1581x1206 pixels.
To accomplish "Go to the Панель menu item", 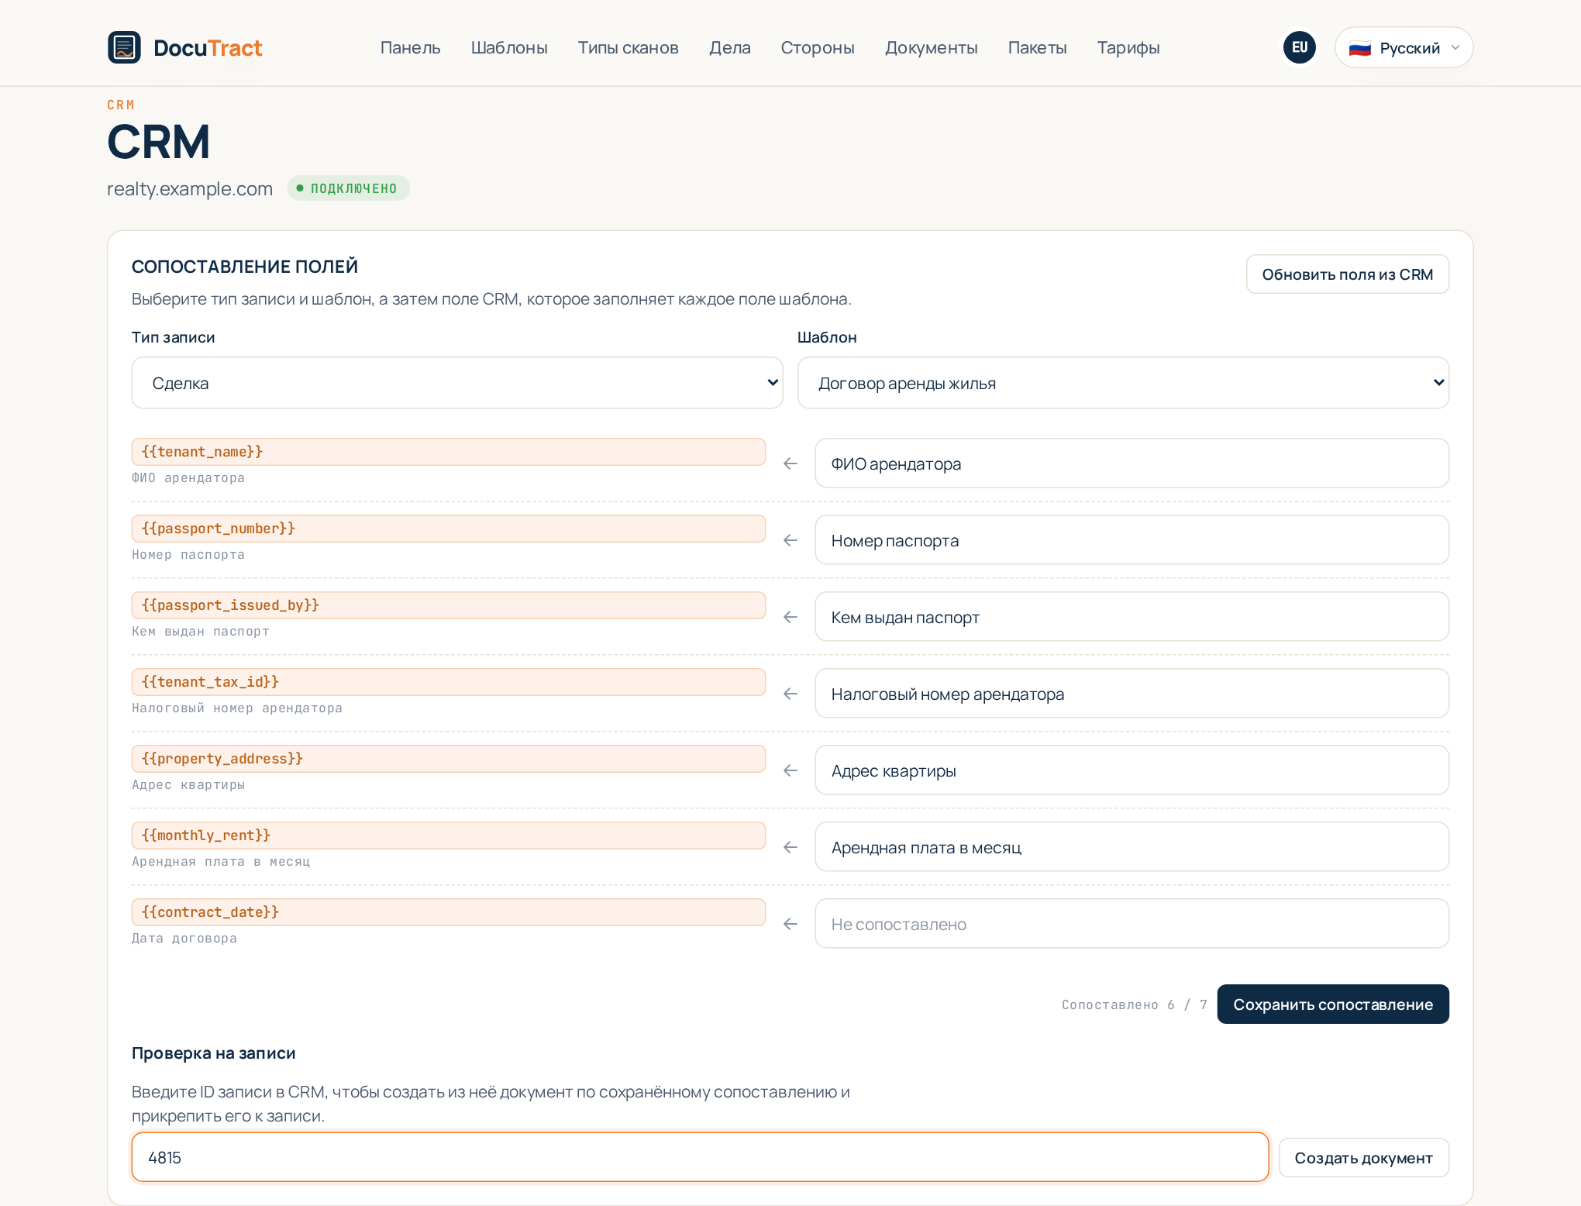I will (x=410, y=48).
